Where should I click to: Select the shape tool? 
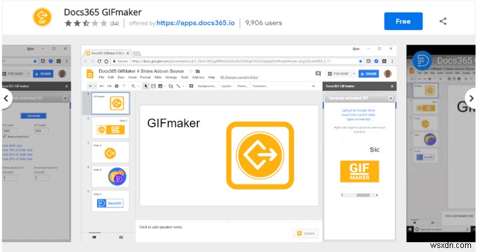pyautogui.click(x=170, y=86)
